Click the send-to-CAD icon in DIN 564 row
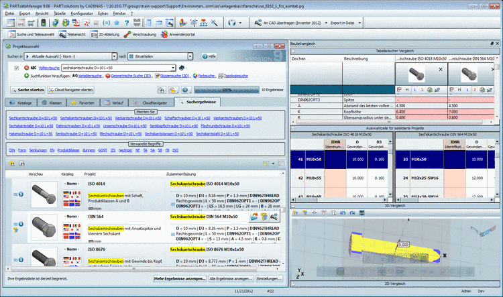The image size is (503, 297). pyautogui.click(x=274, y=217)
